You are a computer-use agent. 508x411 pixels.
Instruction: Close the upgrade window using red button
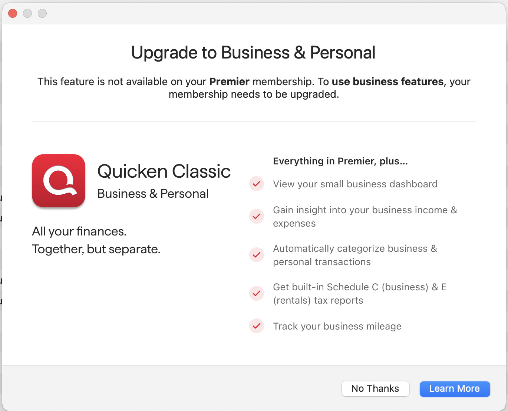coord(13,13)
